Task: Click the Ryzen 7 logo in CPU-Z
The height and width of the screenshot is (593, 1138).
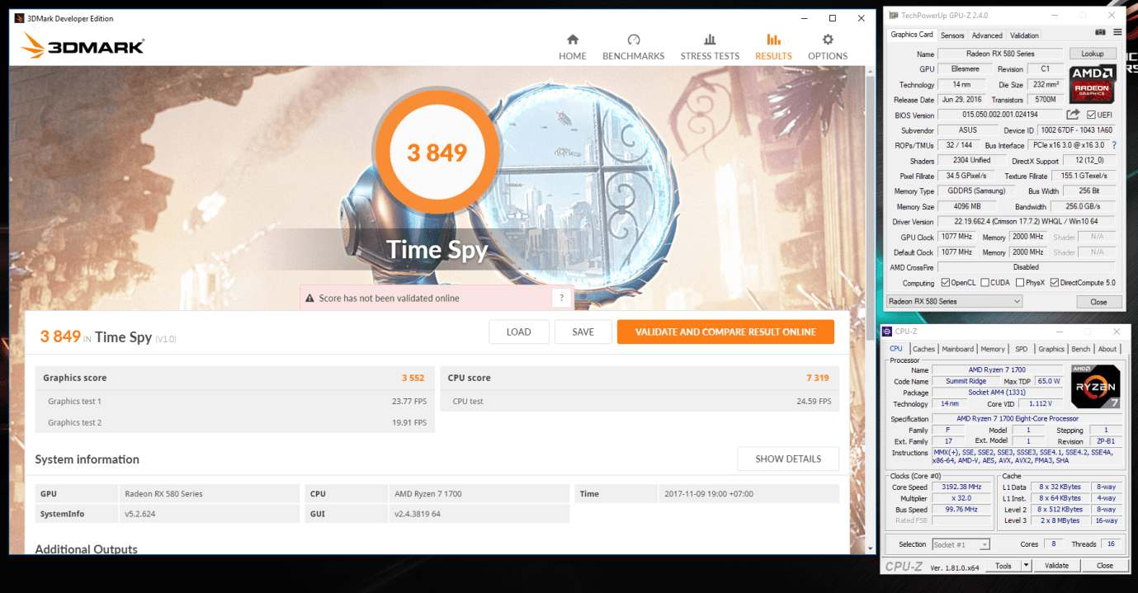Action: pyautogui.click(x=1096, y=387)
